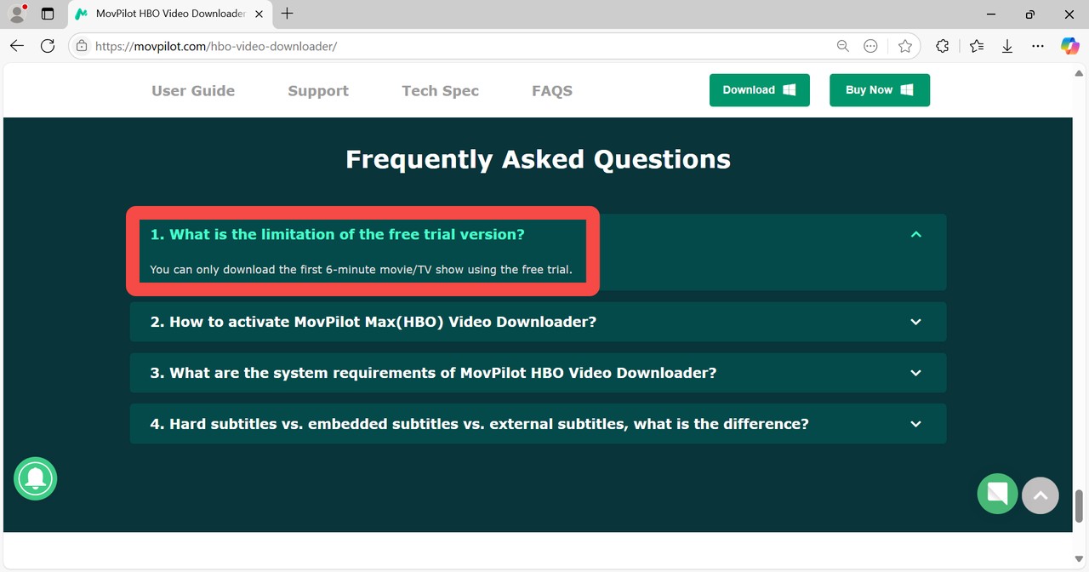Click the scrollbar down arrow
1089x572 pixels.
(x=1080, y=559)
